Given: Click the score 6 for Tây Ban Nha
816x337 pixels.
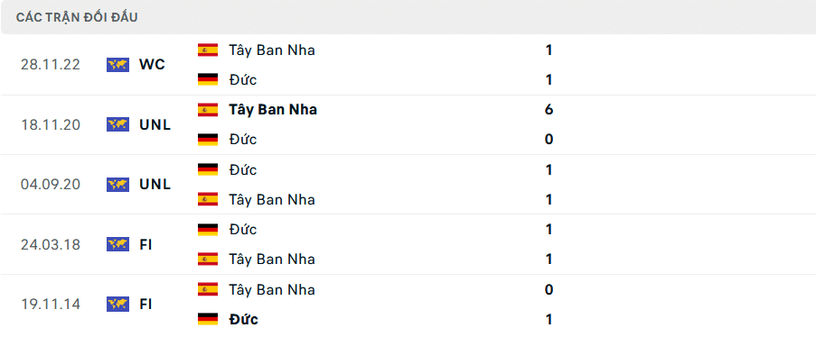Looking at the screenshot, I should [549, 110].
